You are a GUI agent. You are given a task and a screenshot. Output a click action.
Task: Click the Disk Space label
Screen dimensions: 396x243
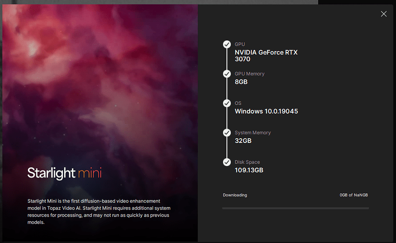(x=247, y=162)
